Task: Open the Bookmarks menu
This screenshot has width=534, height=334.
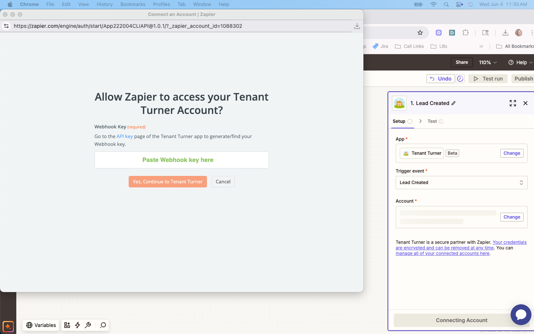Action: pos(133,4)
